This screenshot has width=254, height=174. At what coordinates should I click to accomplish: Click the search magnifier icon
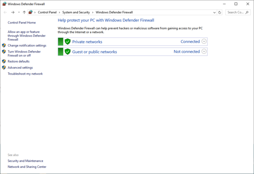pyautogui.click(x=247, y=12)
